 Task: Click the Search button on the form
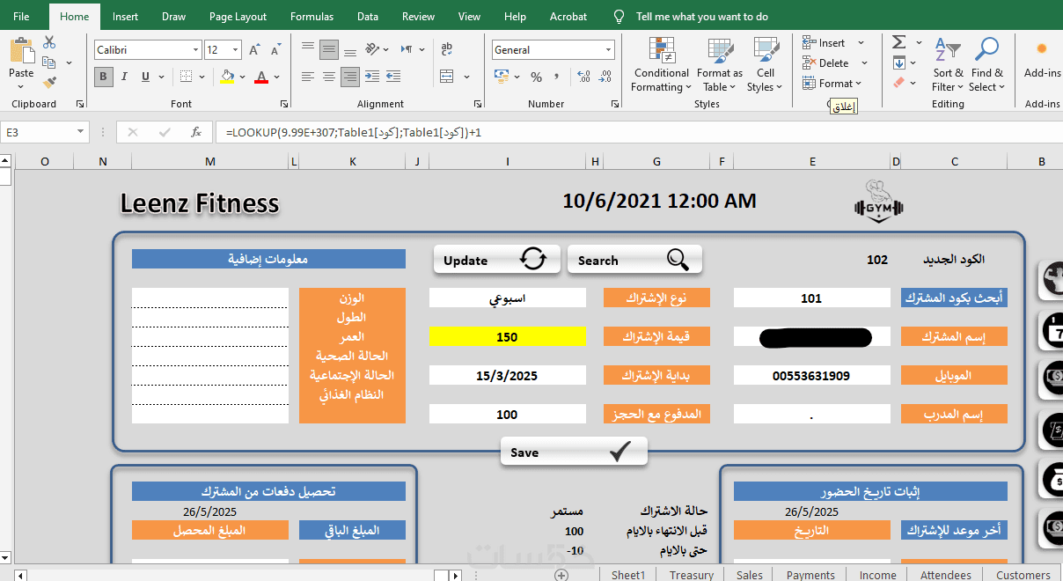[634, 260]
